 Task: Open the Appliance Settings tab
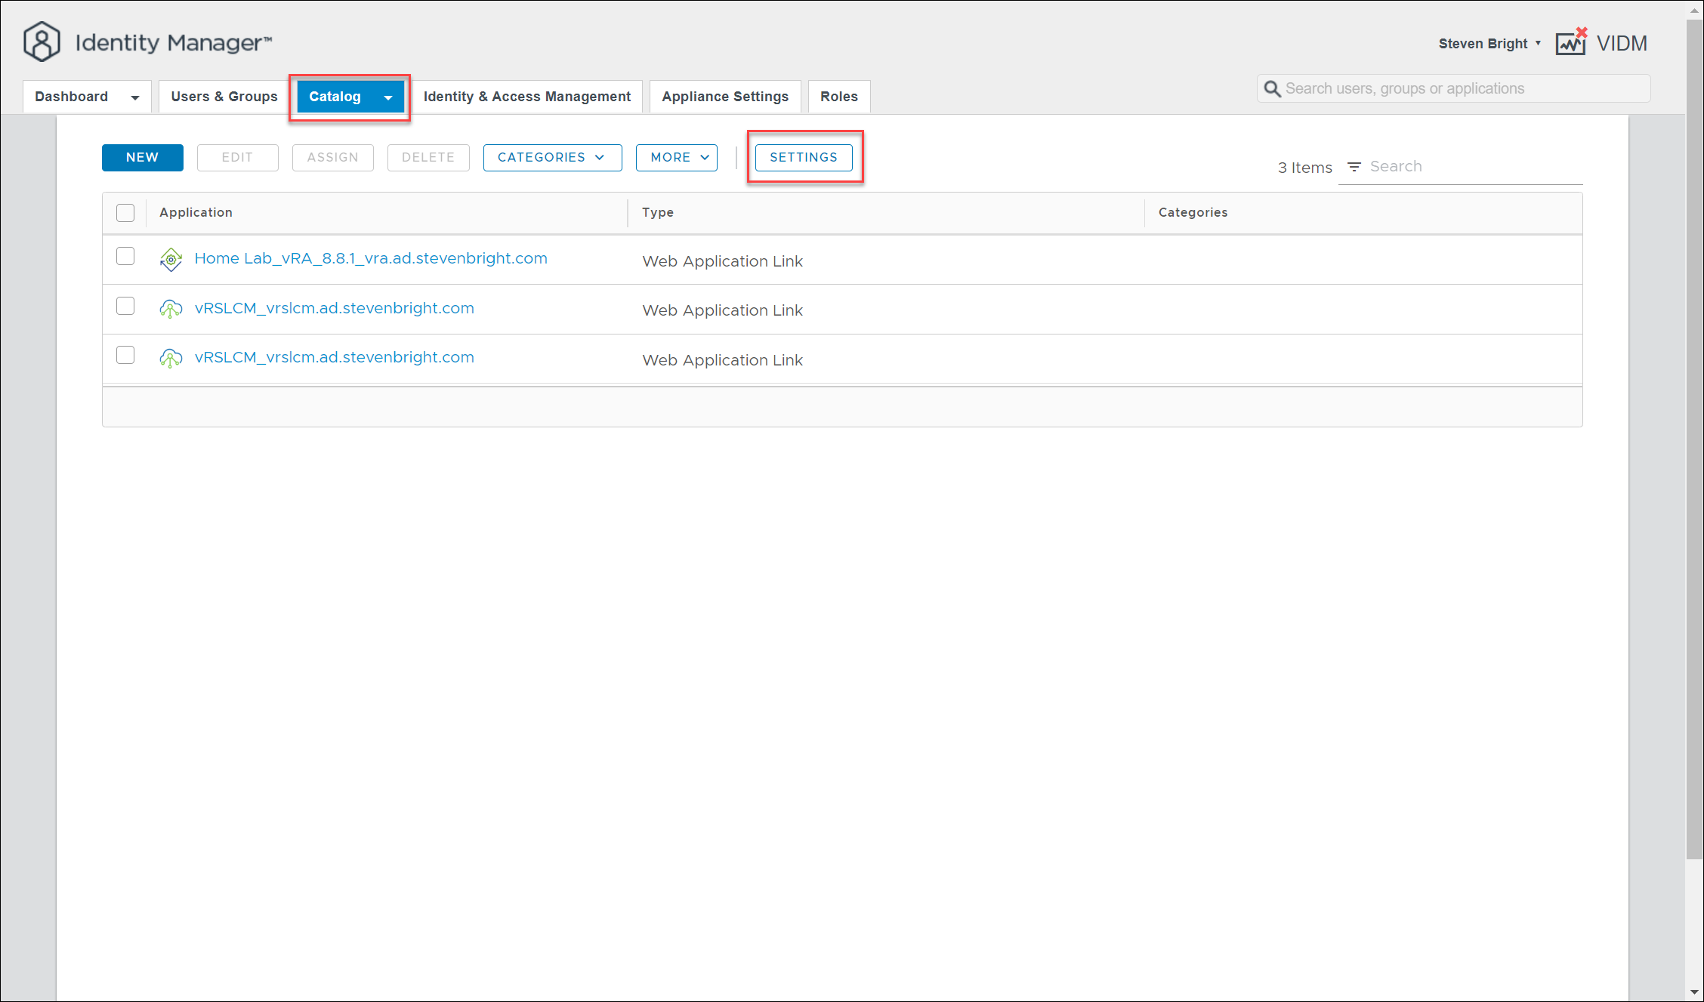coord(724,97)
